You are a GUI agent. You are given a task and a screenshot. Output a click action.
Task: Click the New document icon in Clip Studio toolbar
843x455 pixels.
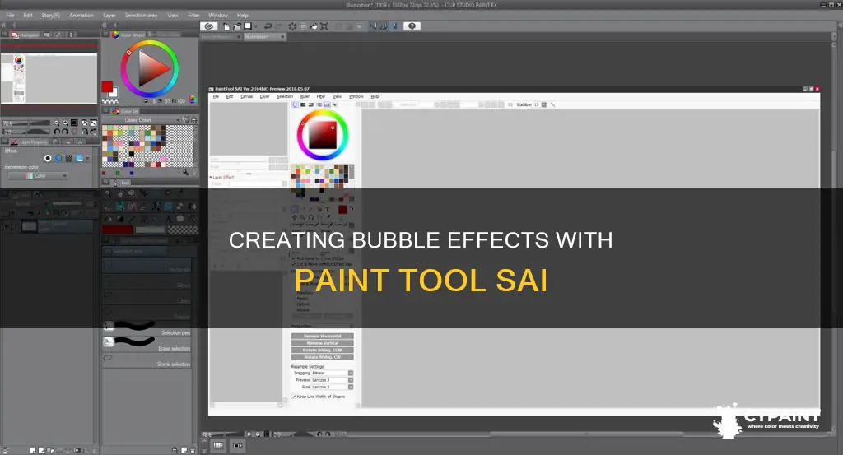tap(226, 26)
